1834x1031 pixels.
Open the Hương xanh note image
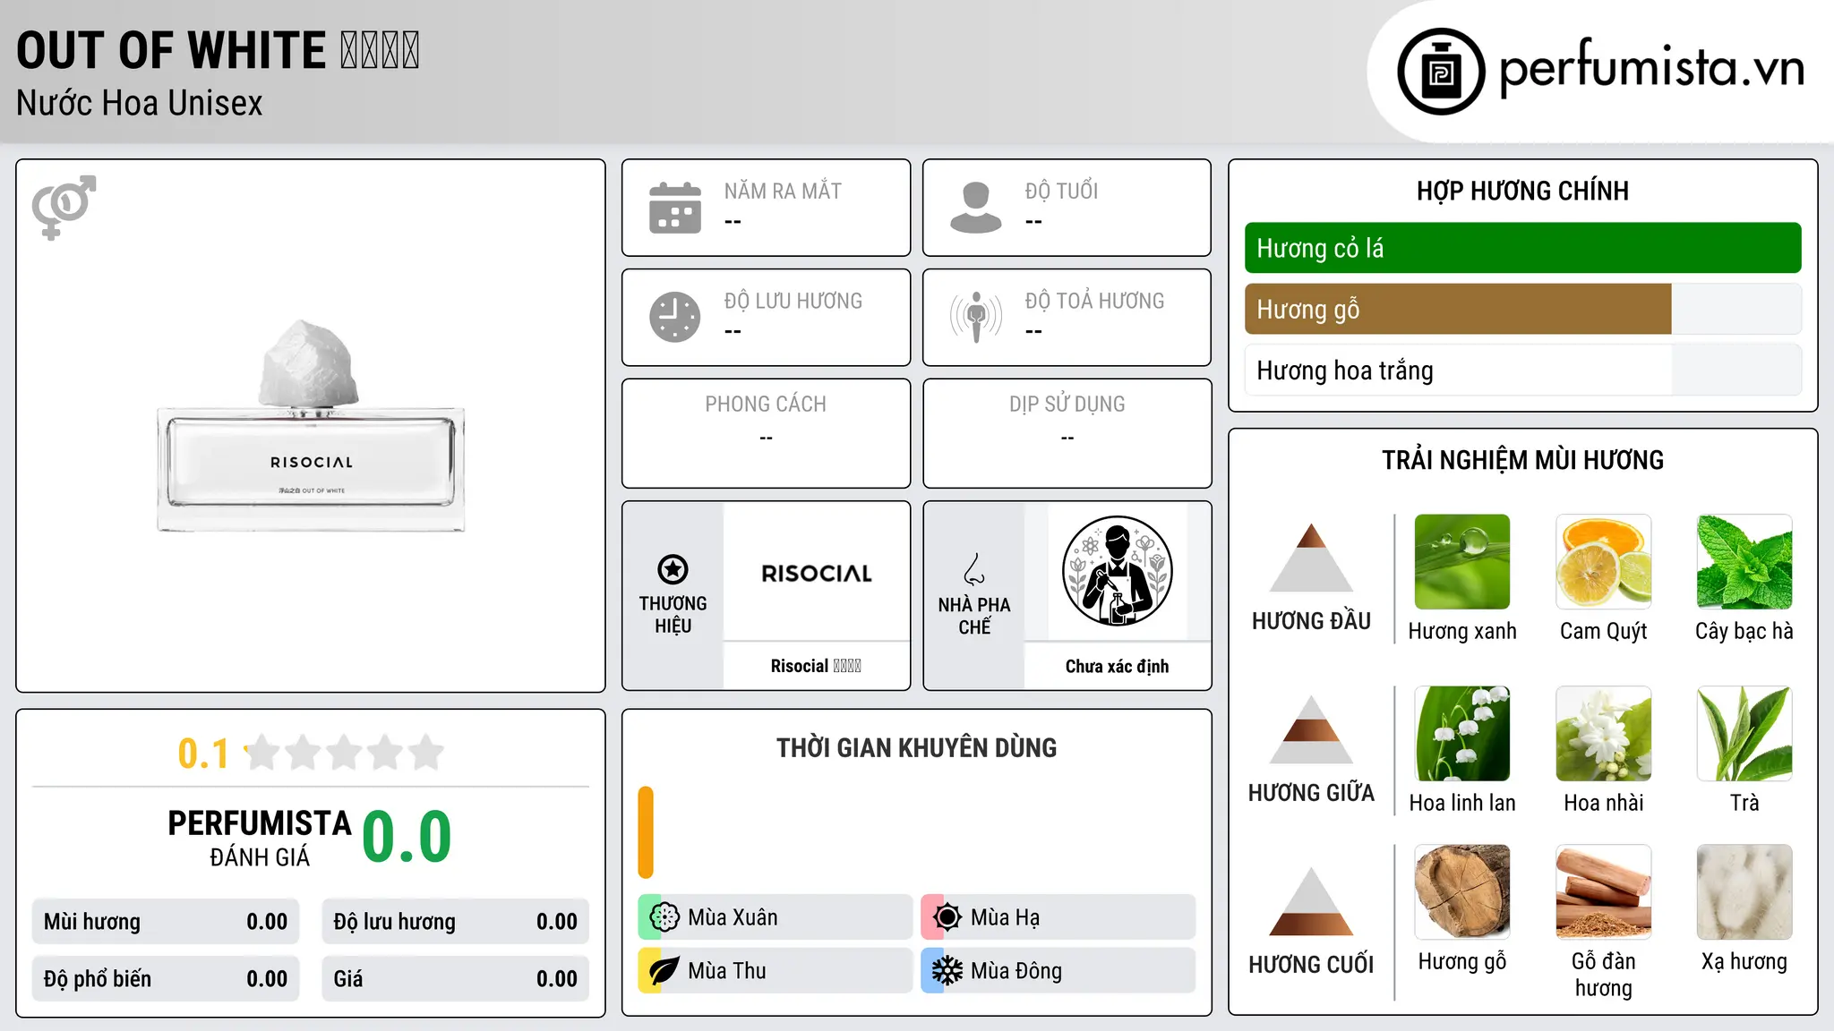click(x=1462, y=562)
